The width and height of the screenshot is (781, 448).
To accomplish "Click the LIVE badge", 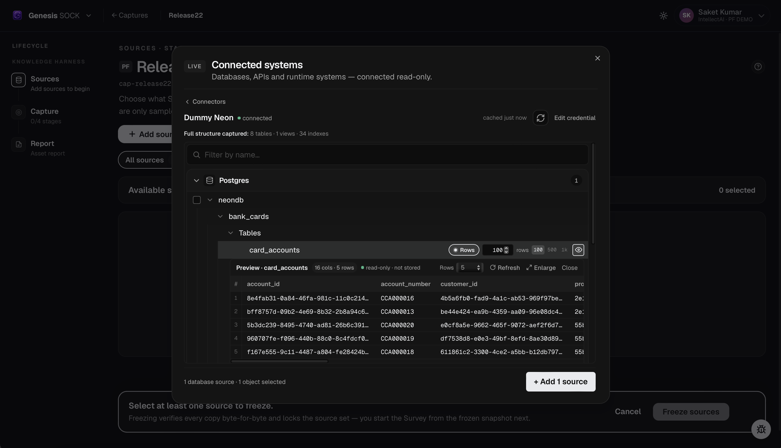I will (194, 66).
